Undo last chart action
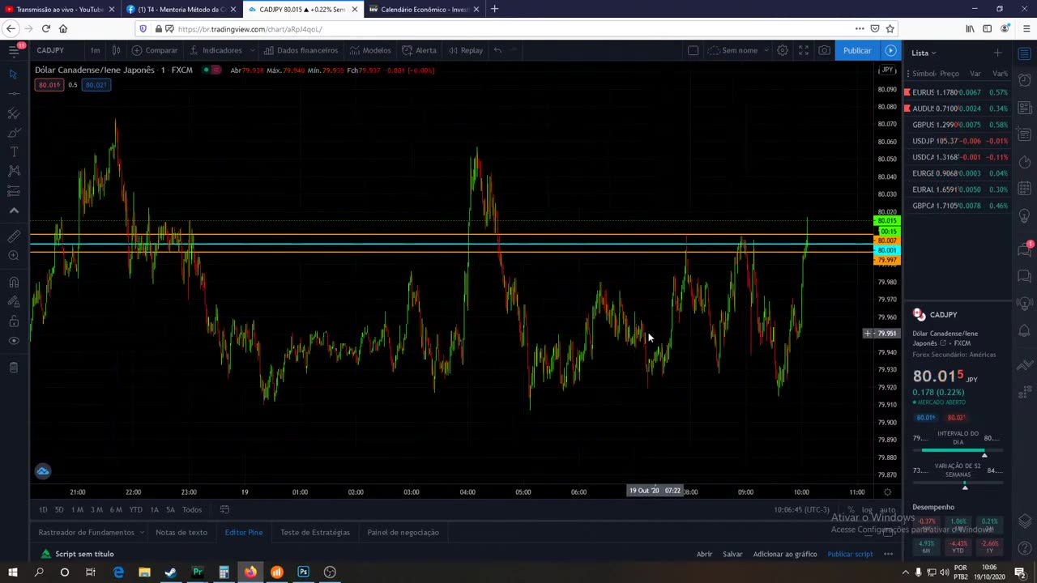 [497, 50]
